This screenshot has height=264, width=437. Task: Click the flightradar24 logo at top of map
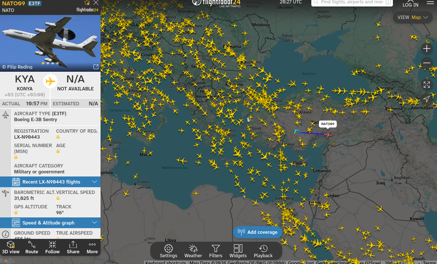coord(216,3)
